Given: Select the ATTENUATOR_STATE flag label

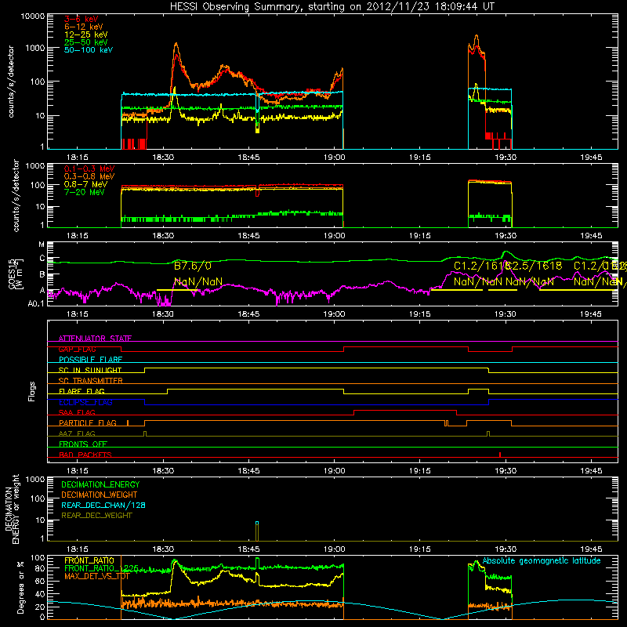Looking at the screenshot, I should coord(95,339).
